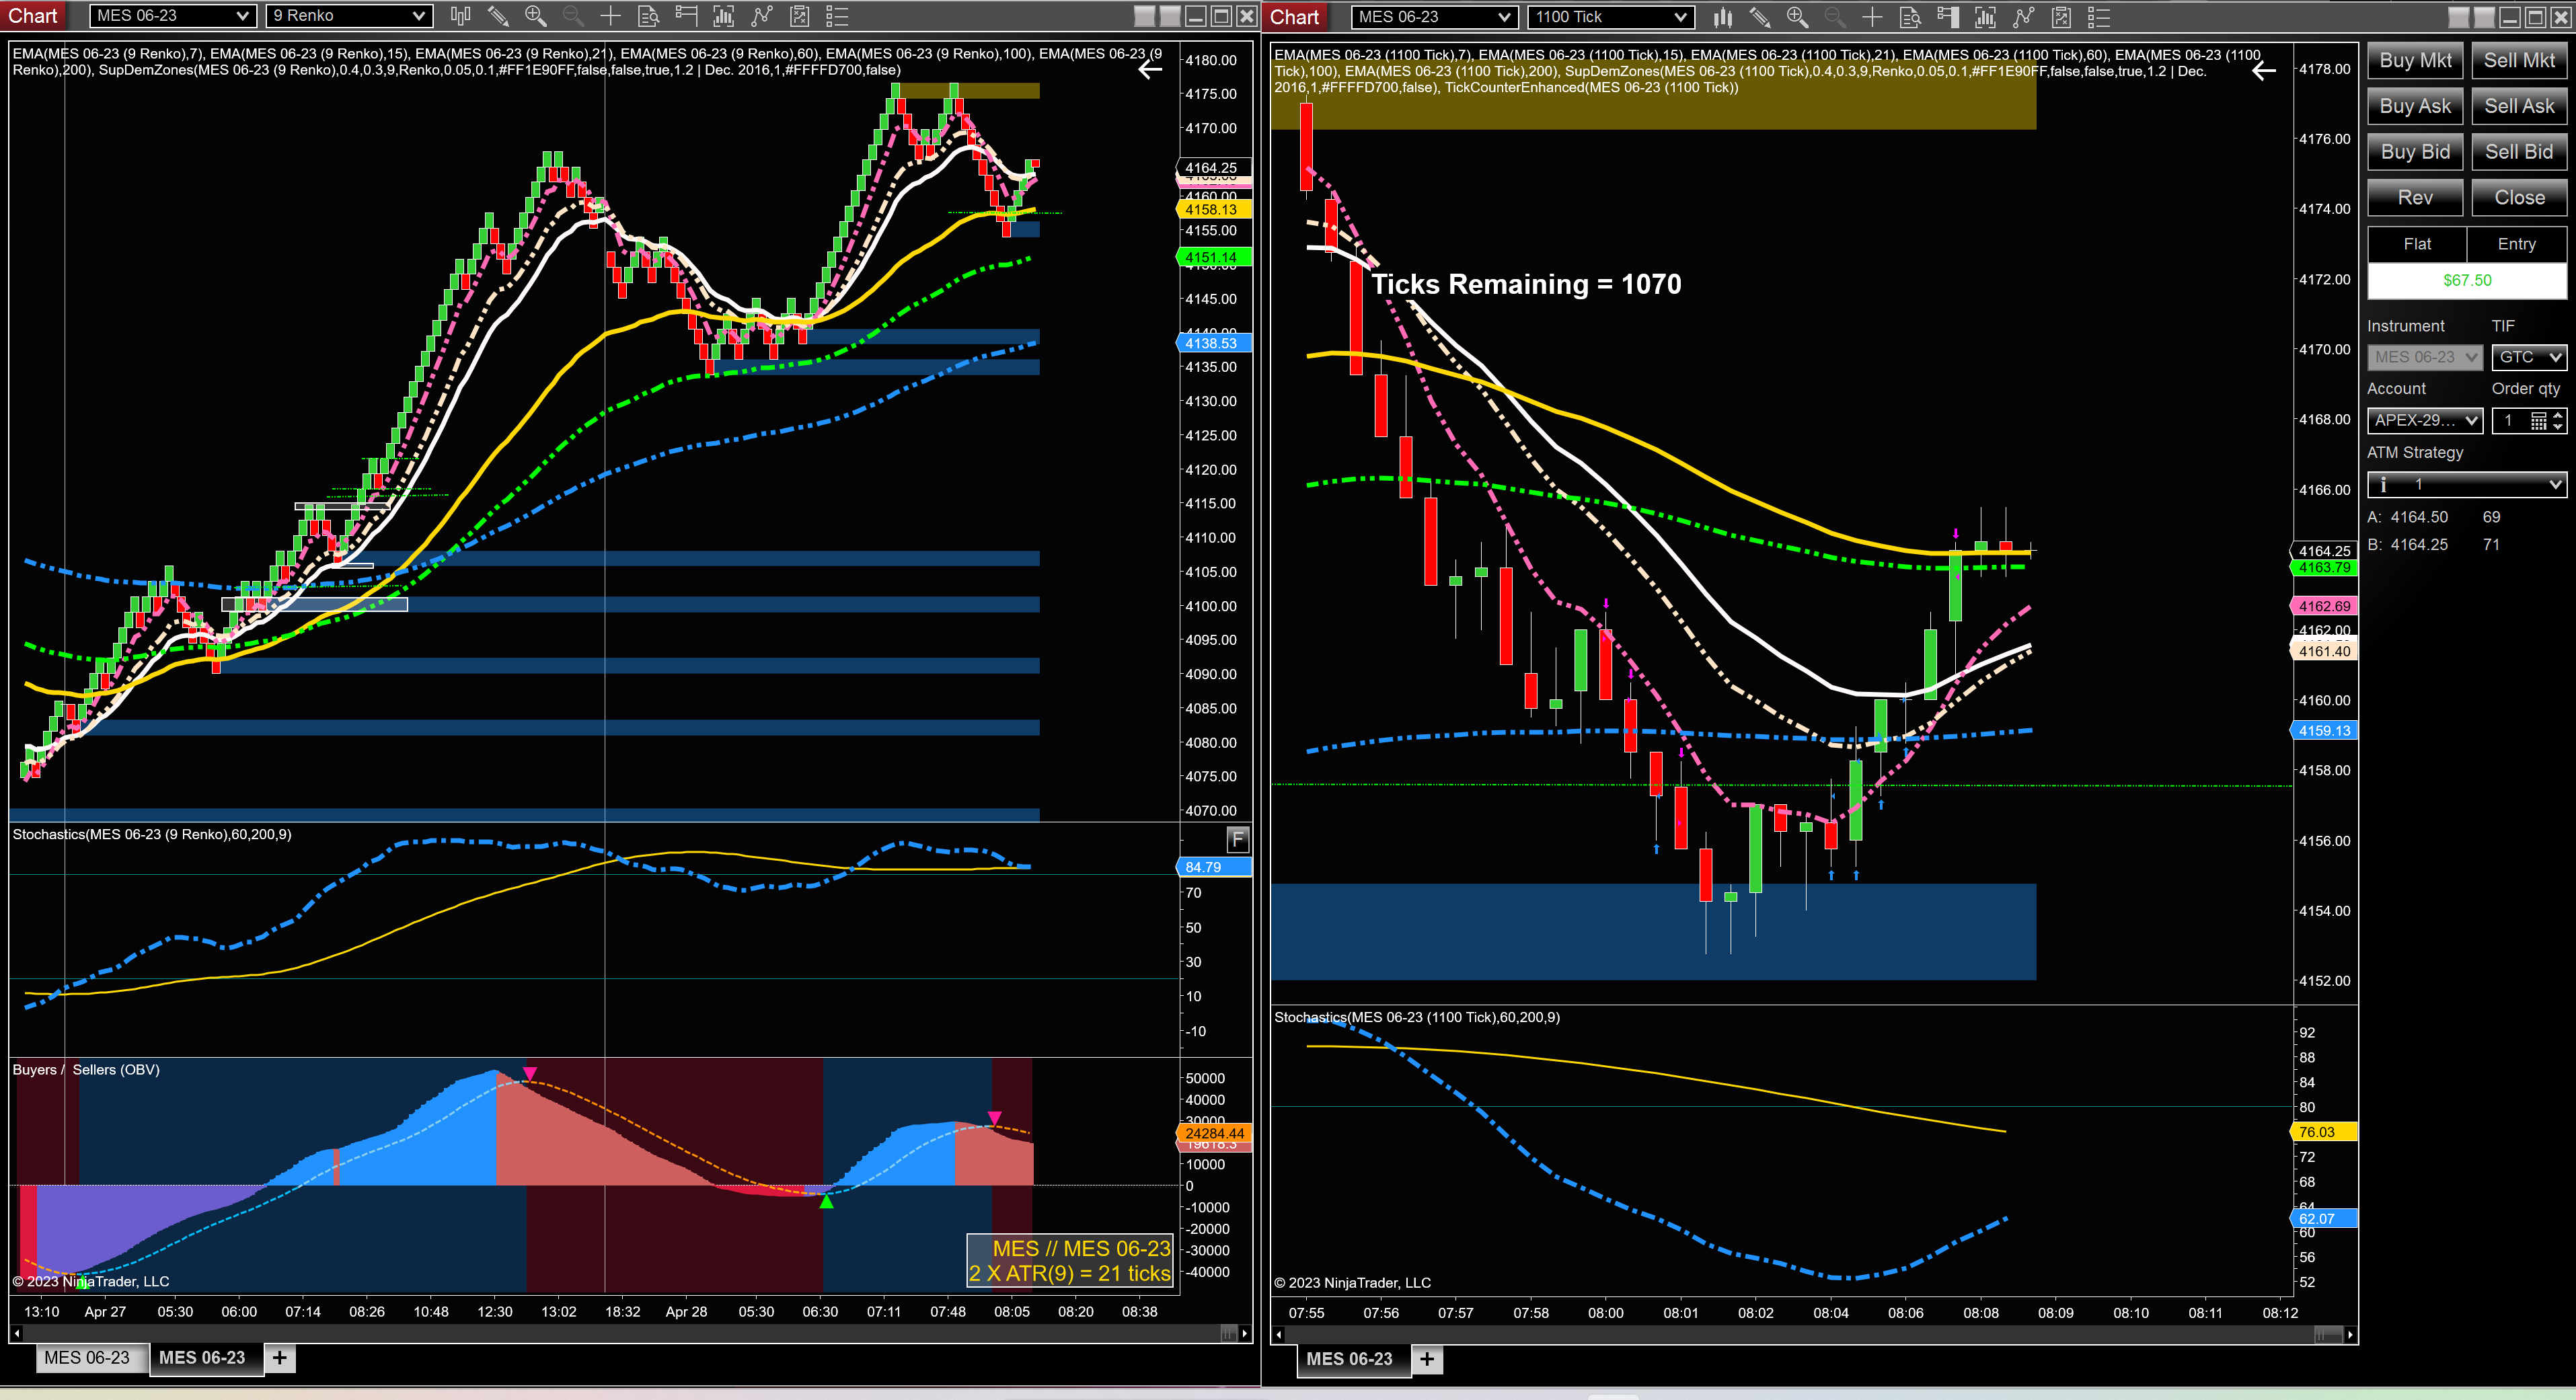Click the Sell Mkt button
This screenshot has width=2576, height=1400.
click(x=2520, y=61)
